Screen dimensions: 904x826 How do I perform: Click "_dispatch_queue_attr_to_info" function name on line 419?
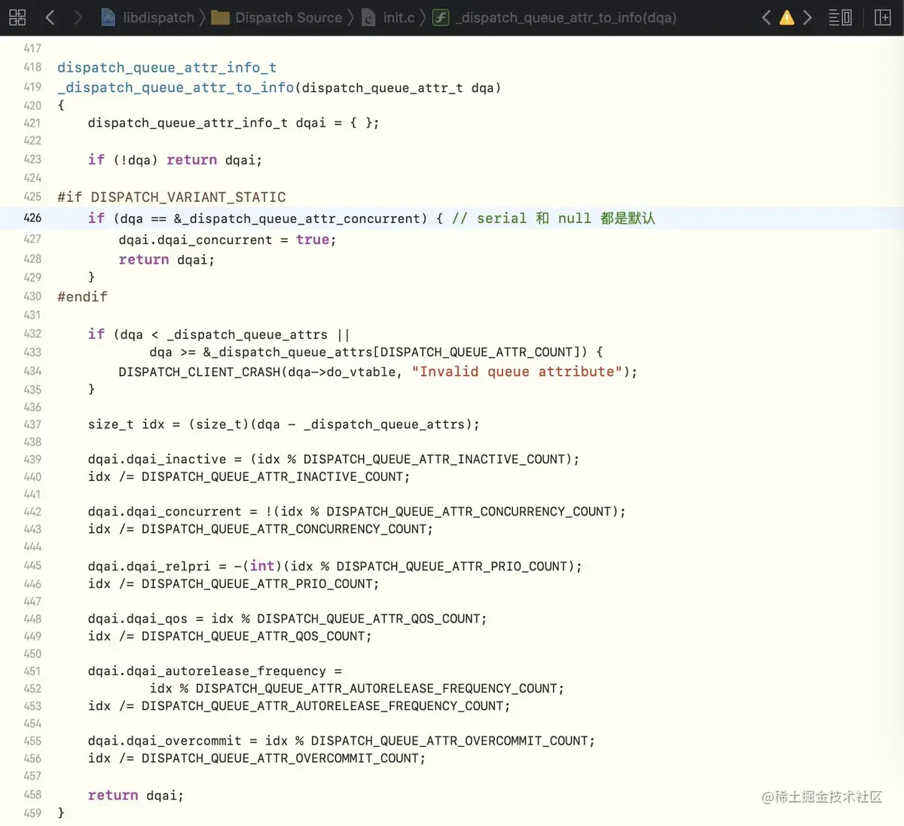click(x=176, y=87)
